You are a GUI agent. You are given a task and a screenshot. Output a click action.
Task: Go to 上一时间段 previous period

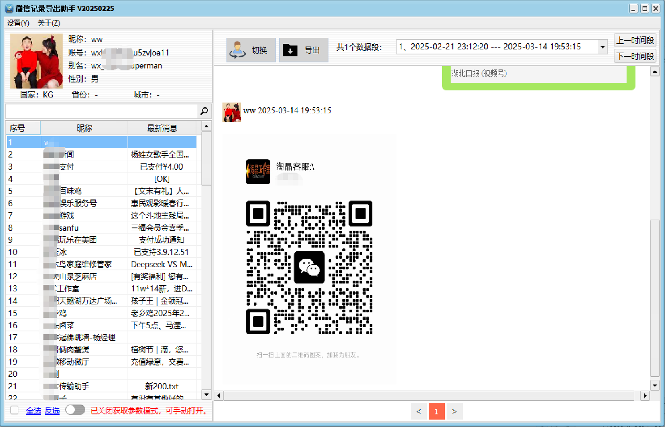pos(635,40)
